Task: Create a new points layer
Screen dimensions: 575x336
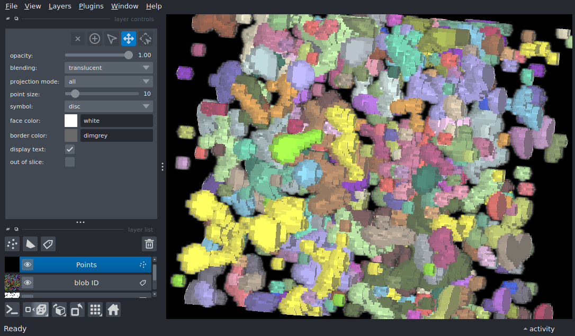Action: [12, 244]
